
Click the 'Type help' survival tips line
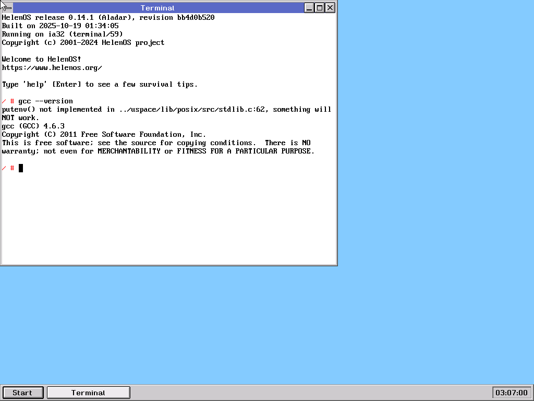pos(100,85)
